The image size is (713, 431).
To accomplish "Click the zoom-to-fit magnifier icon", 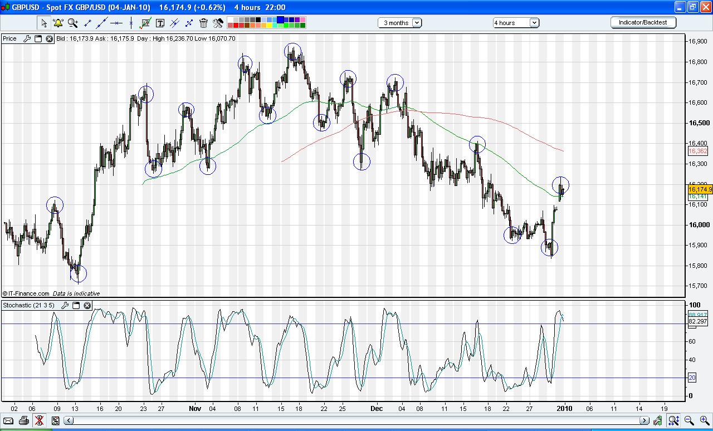I will tap(673, 420).
